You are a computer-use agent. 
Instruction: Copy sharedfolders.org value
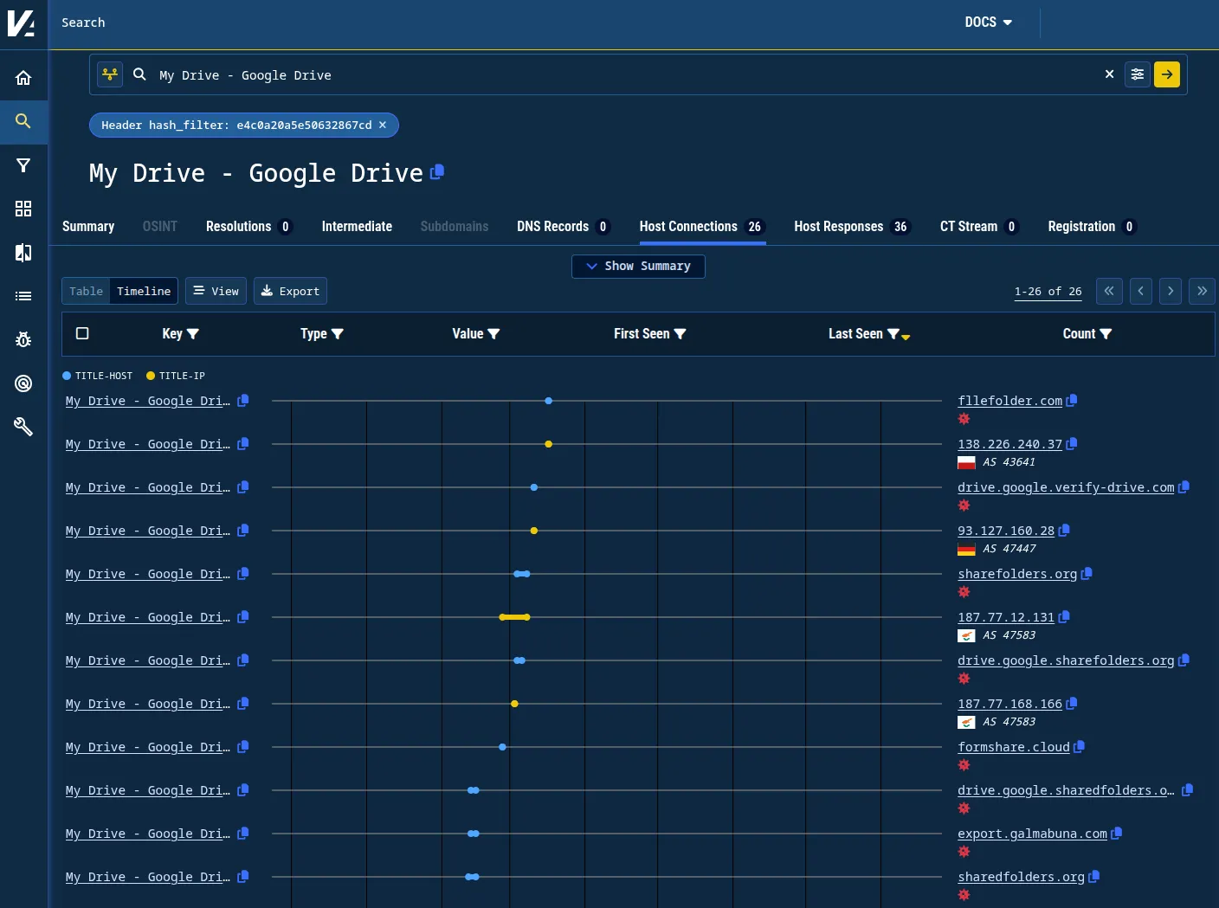point(1094,876)
